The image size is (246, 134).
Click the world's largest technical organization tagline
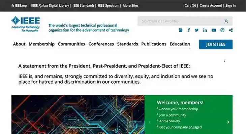[x=89, y=28]
